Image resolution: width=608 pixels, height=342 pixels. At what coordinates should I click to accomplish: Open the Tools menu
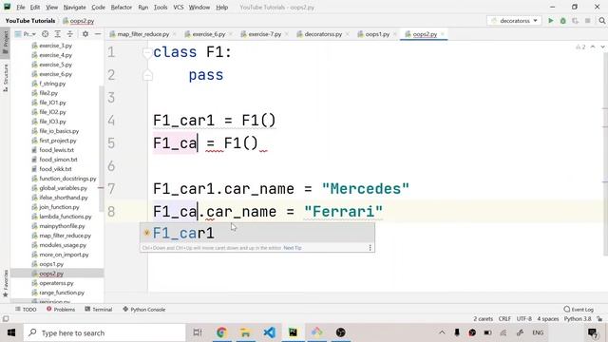pos(161,7)
